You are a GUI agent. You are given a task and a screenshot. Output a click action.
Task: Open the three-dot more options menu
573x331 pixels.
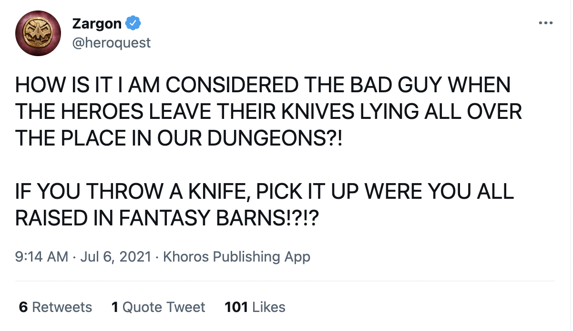click(x=545, y=22)
